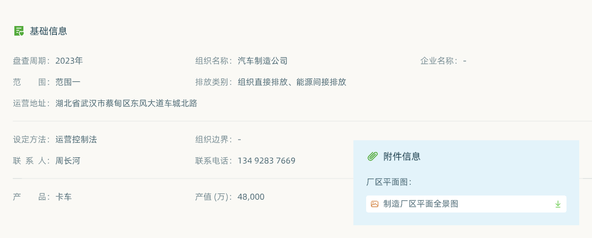This screenshot has width=592, height=238.
Task: Click the 产值 value 48,000
Action: (251, 197)
